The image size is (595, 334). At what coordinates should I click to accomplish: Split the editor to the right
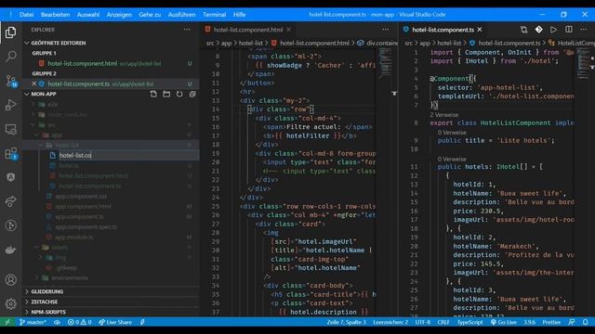click(x=568, y=30)
